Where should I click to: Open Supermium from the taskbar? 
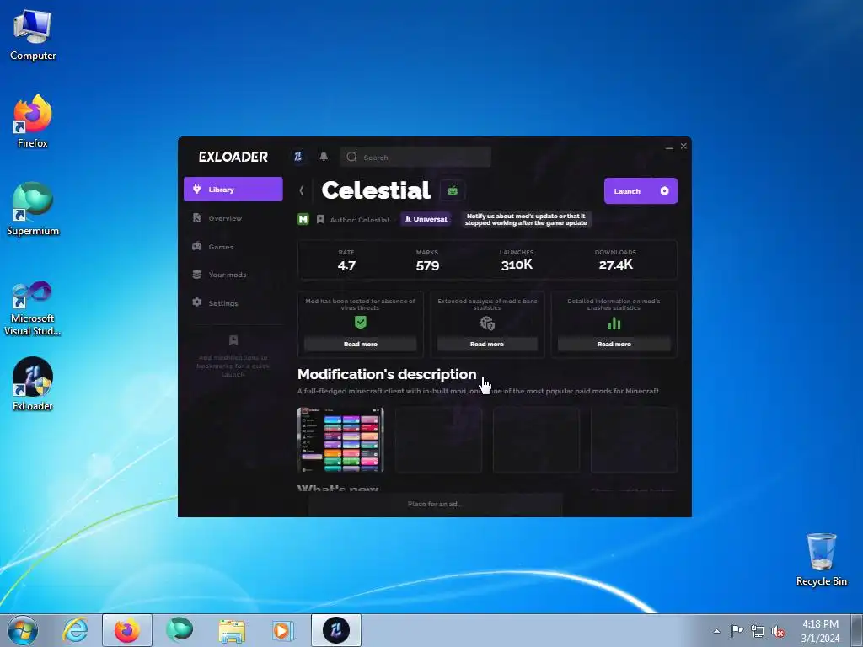click(x=180, y=630)
